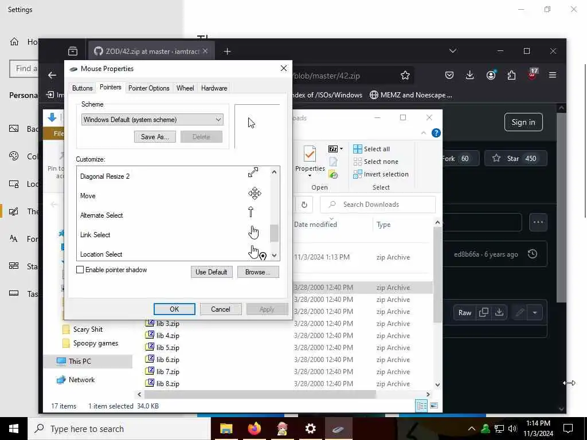
Task: Click the Search Downloads field
Action: (378, 205)
